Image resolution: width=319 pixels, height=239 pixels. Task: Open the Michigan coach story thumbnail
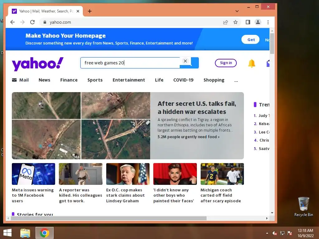click(x=222, y=174)
